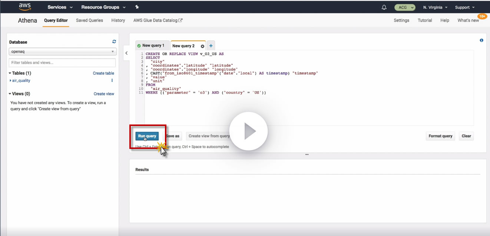Image resolution: width=490 pixels, height=236 pixels.
Task: Close the New query 2 tab
Action: [202, 46]
